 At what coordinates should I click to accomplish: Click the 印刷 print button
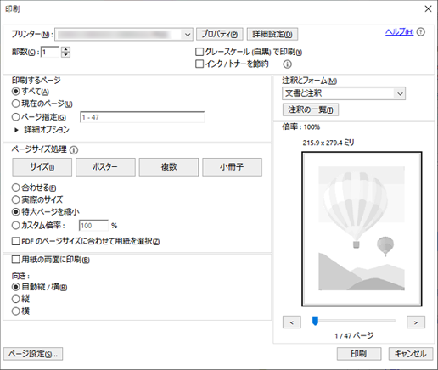[x=359, y=354]
